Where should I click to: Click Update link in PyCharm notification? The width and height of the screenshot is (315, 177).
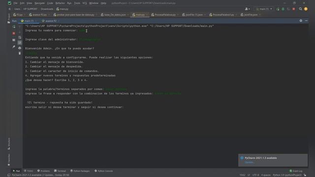(x=250, y=162)
